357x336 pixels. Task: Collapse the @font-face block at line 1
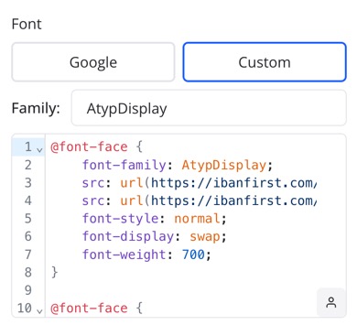(x=39, y=149)
